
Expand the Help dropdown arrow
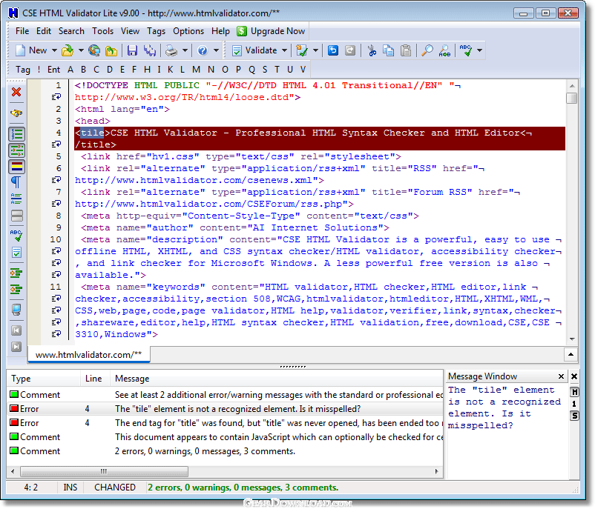coord(216,50)
